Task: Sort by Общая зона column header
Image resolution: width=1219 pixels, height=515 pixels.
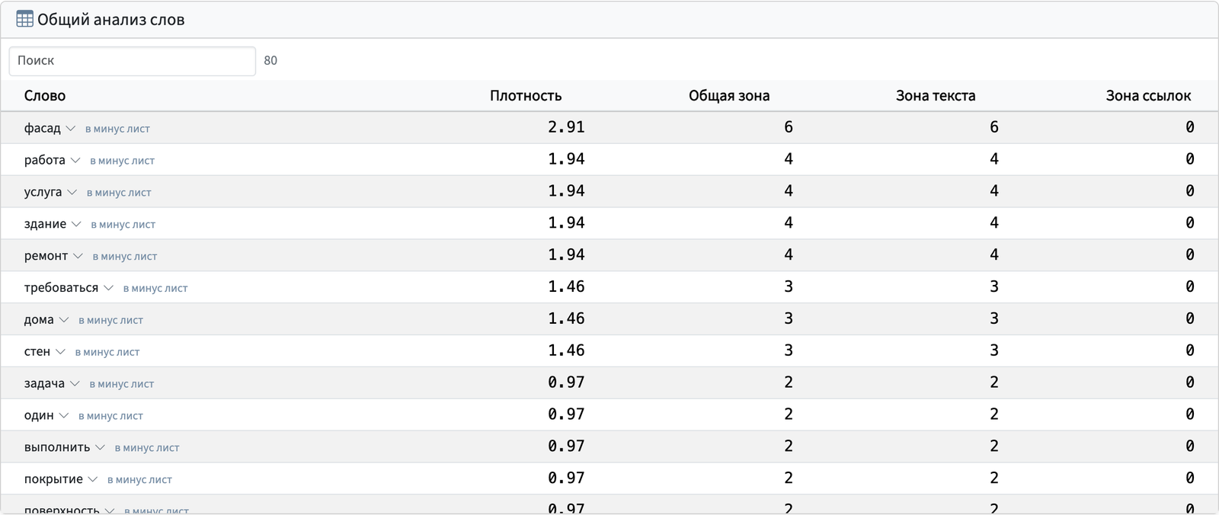Action: (x=729, y=96)
